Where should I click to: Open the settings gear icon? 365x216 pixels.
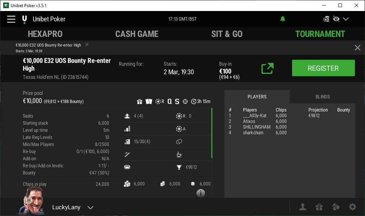coord(353,207)
